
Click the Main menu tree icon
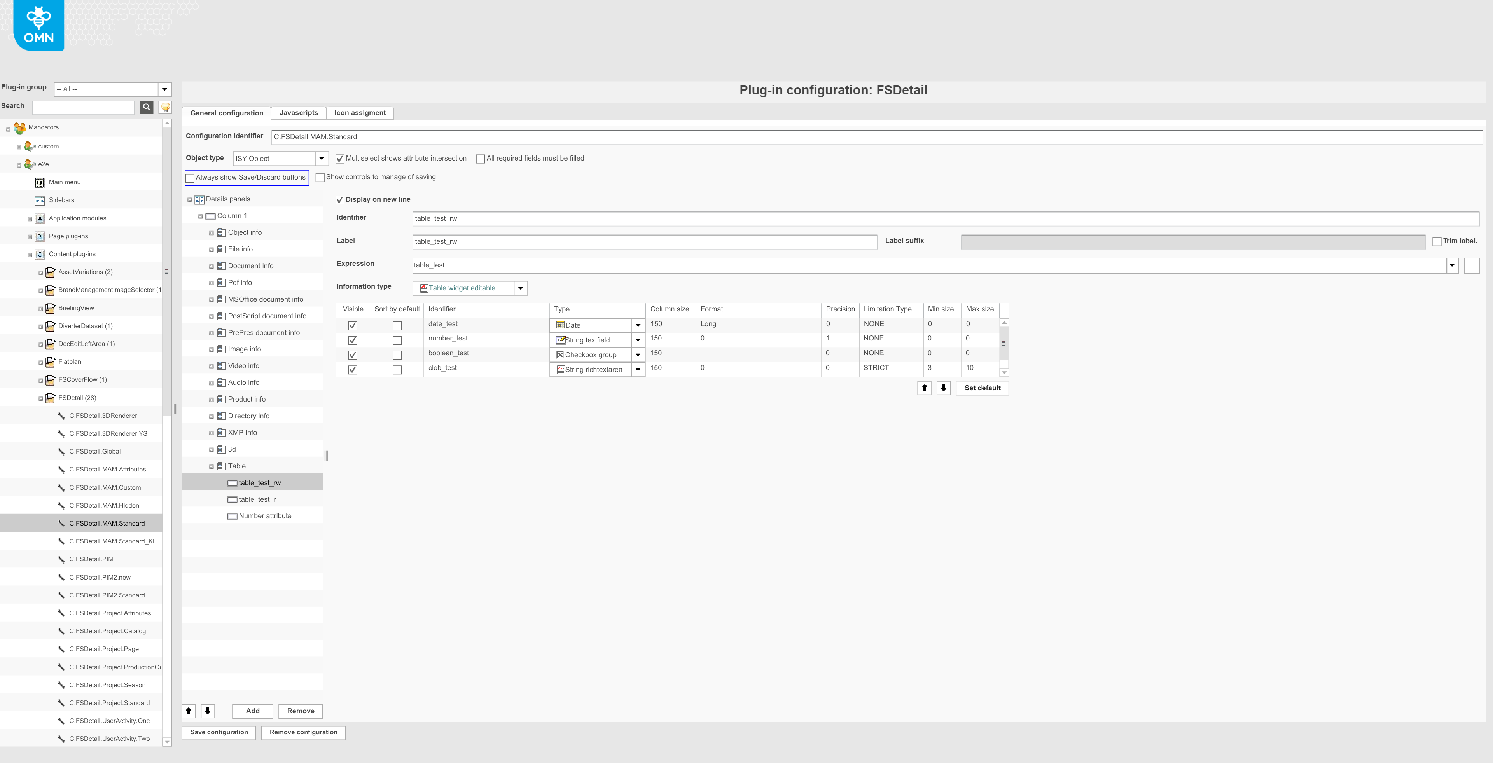(x=39, y=183)
